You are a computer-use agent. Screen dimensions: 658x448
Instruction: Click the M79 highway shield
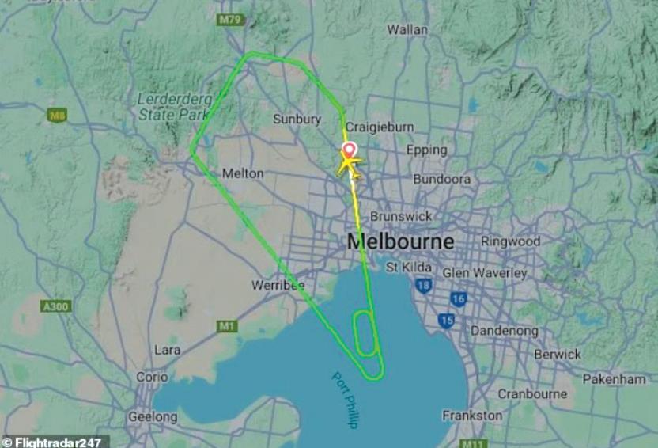(231, 19)
